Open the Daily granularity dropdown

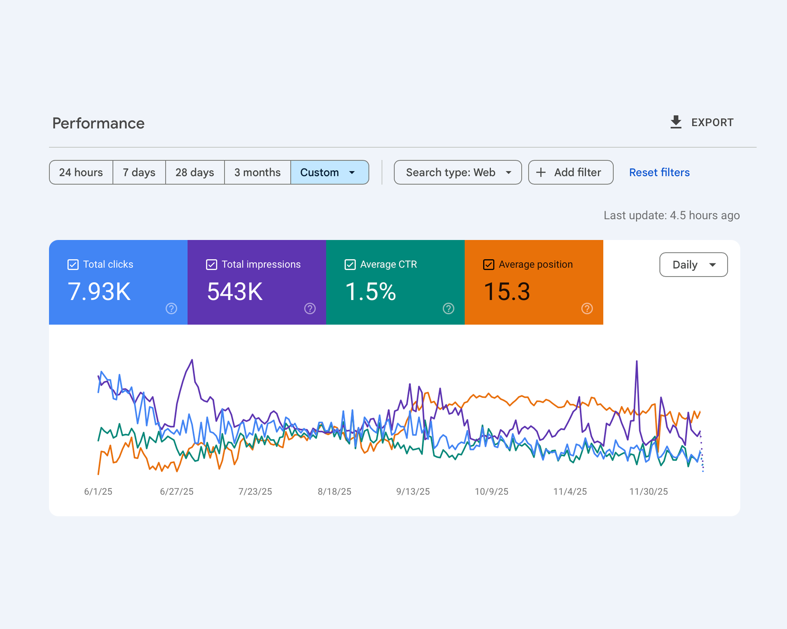(x=693, y=265)
